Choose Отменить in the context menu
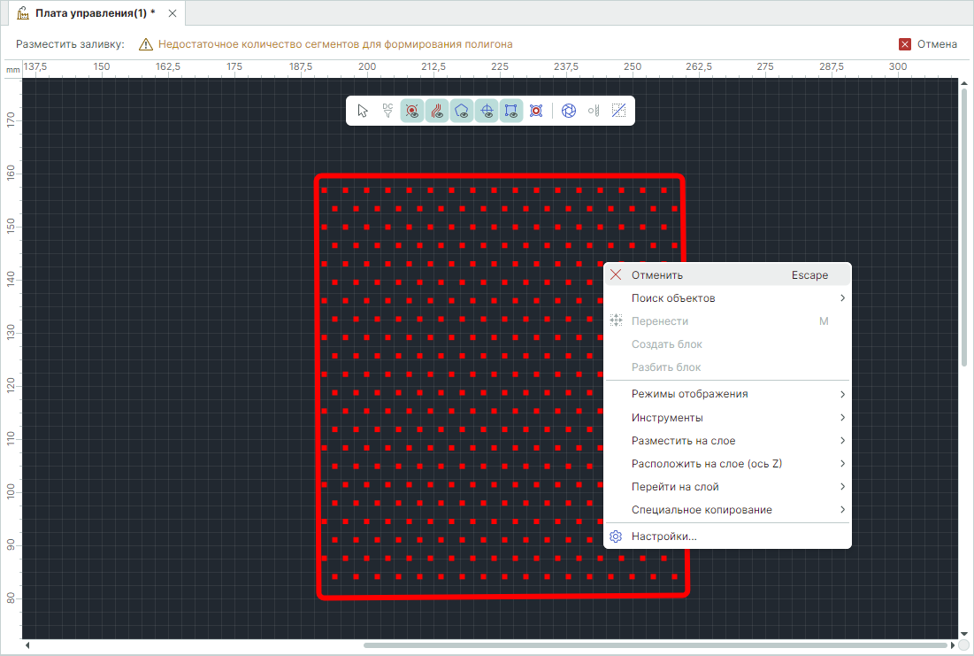974x656 pixels. tap(656, 275)
